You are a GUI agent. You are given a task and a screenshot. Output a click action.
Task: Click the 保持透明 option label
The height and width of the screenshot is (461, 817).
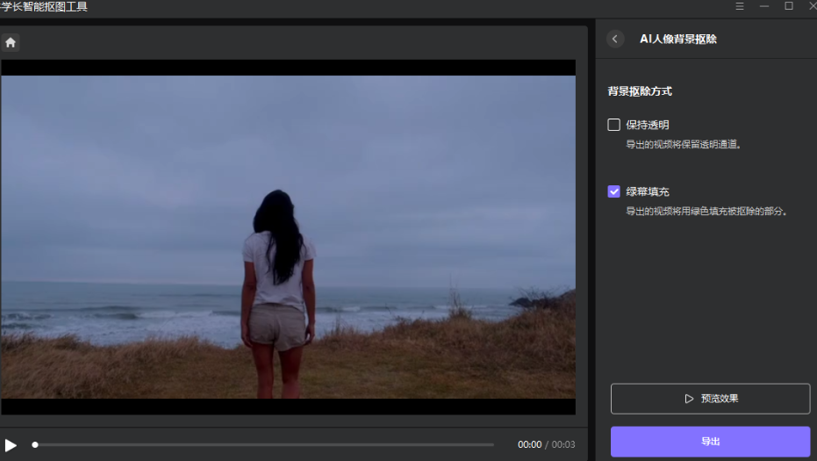click(x=648, y=125)
